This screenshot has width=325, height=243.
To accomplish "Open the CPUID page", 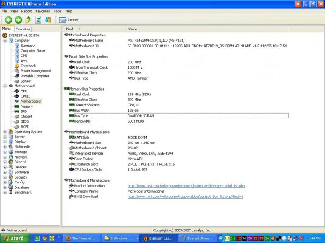I will (26, 96).
